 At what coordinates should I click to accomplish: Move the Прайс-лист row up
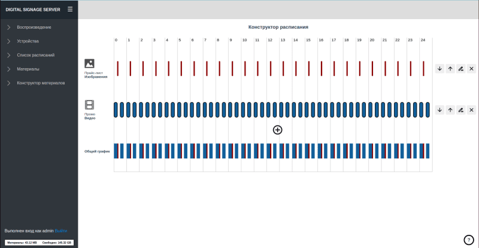(450, 69)
